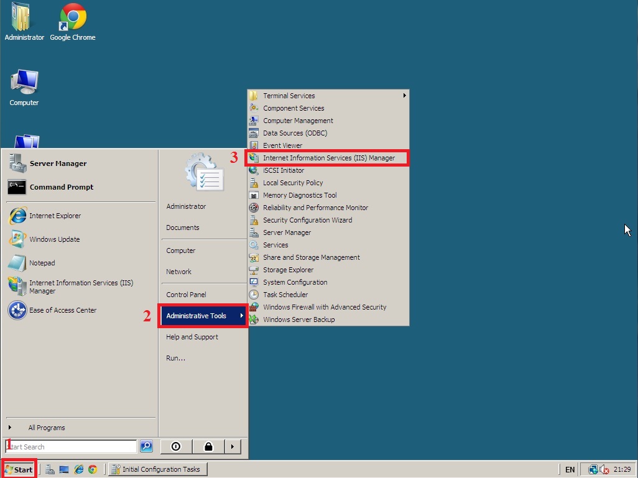Expand the Terminal Services submenu arrow
The height and width of the screenshot is (478, 638).
404,95
